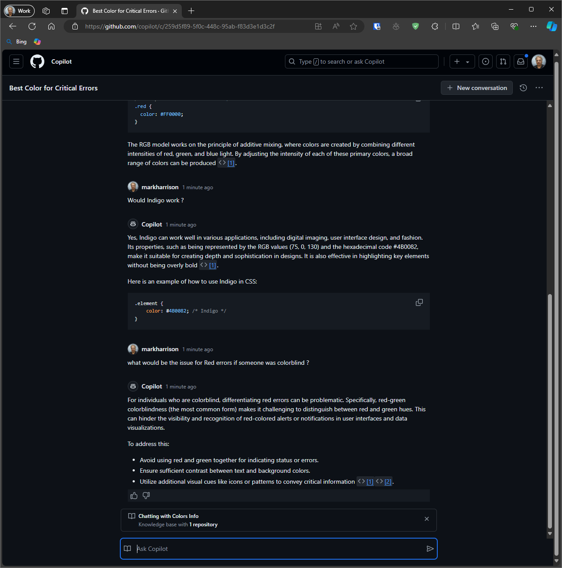Image resolution: width=562 pixels, height=568 pixels.
Task: Open GitHub issues icon
Action: point(486,61)
